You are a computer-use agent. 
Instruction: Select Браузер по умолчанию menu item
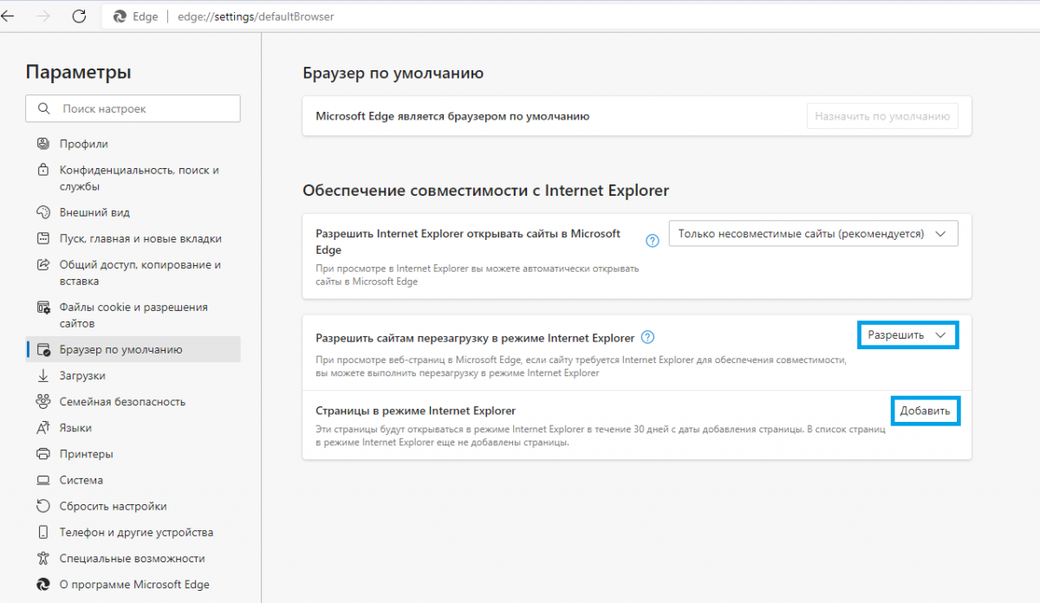(133, 350)
